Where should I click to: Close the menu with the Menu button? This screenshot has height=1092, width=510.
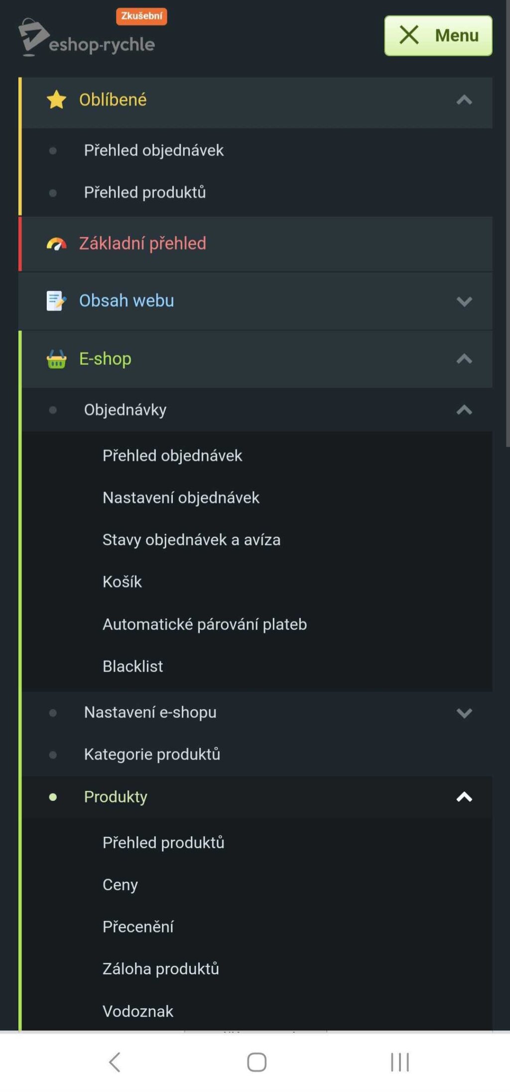pos(438,35)
